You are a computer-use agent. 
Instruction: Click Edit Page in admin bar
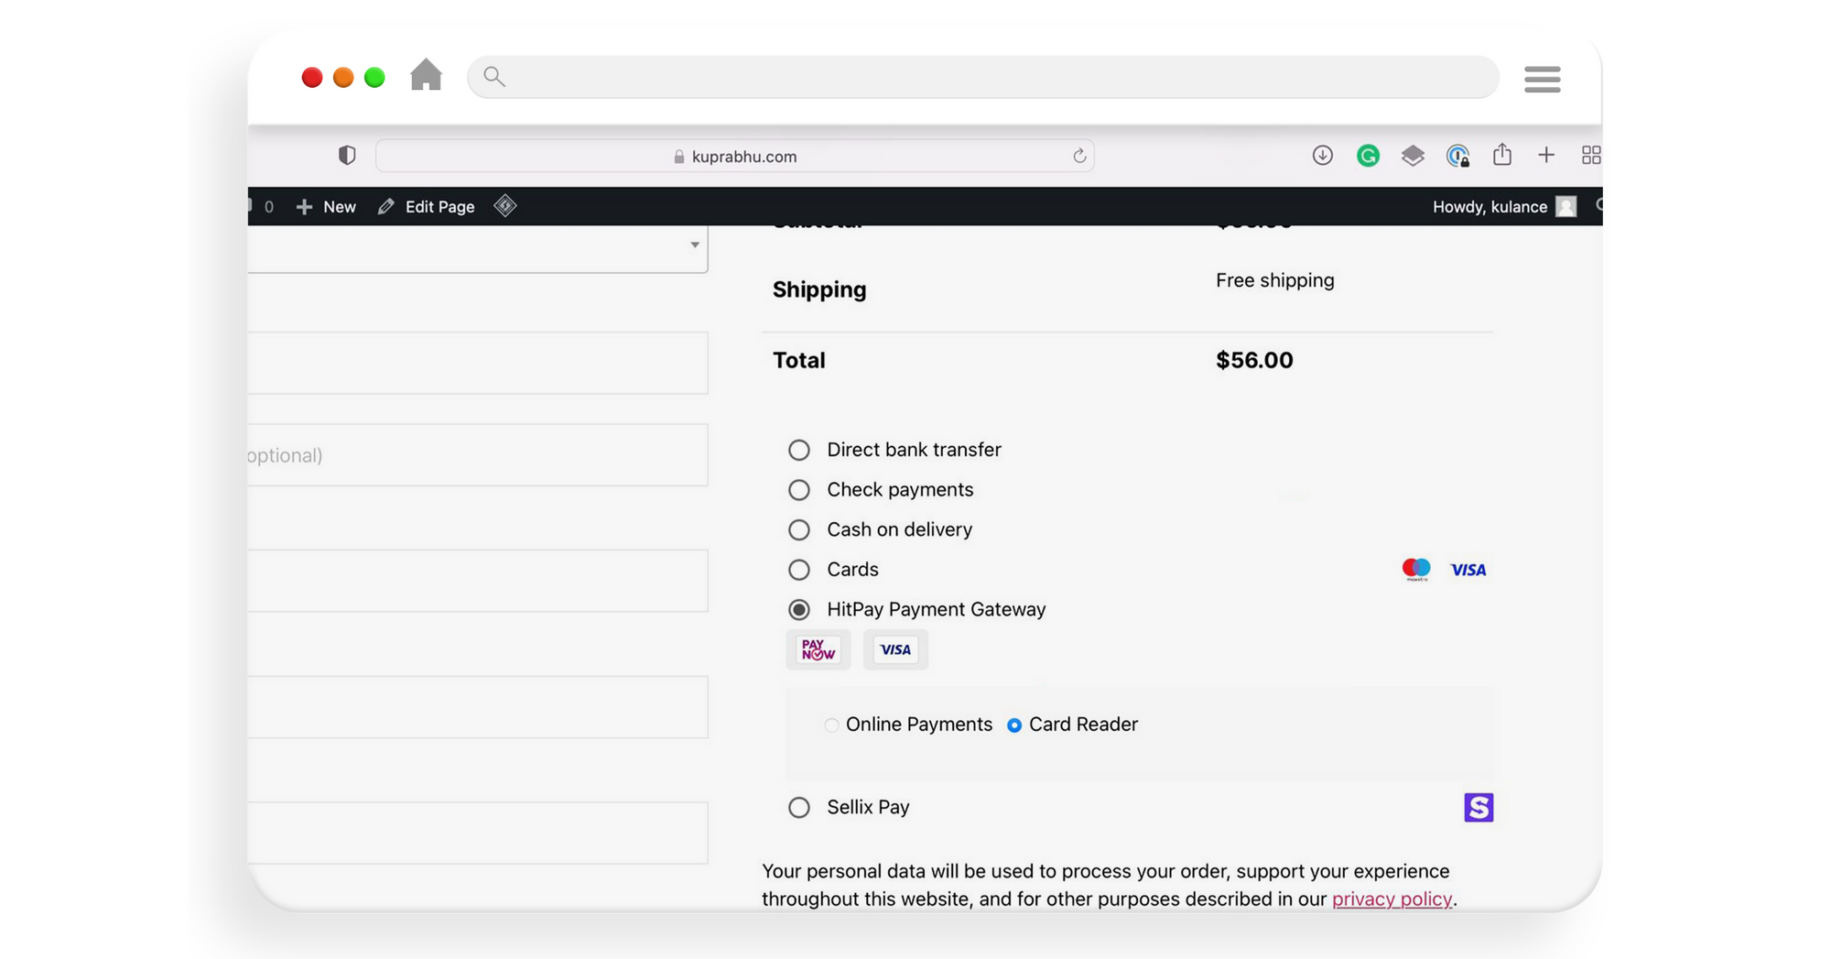coord(427,207)
